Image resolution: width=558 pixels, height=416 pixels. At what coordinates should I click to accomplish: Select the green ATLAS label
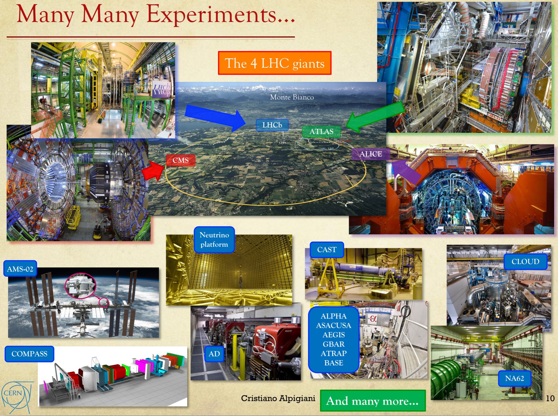point(321,132)
